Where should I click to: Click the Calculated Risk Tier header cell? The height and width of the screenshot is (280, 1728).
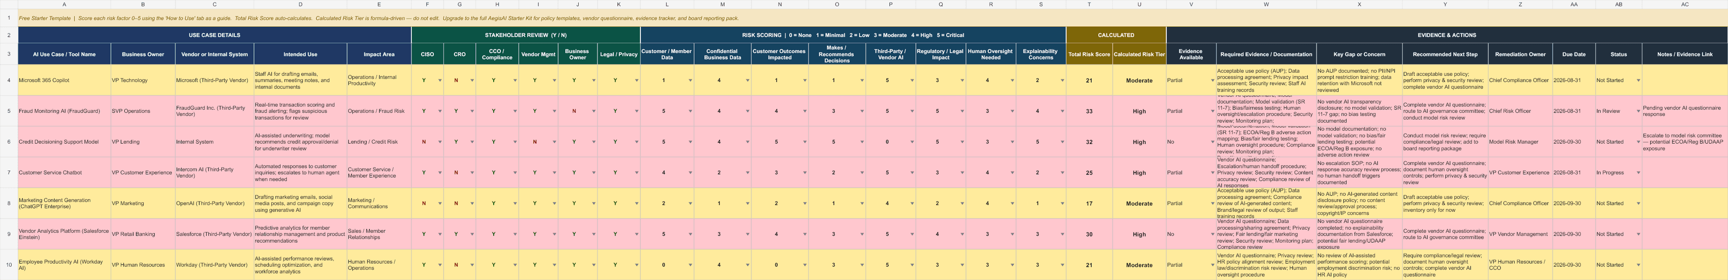pos(1139,54)
